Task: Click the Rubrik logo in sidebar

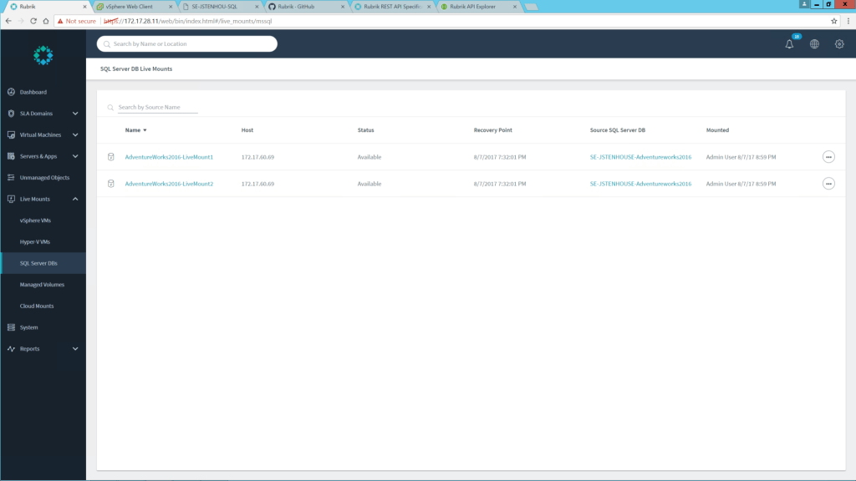Action: pos(43,55)
